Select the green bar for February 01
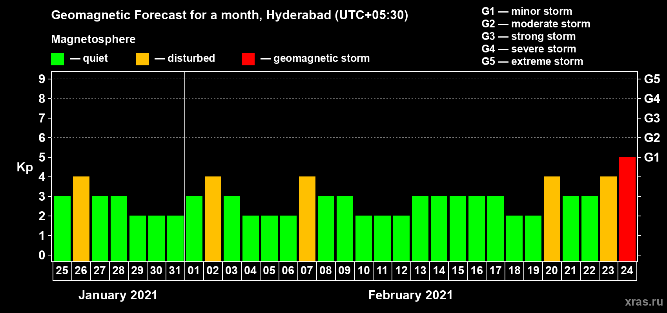Screen dimensions: 667x313 pyautogui.click(x=194, y=228)
